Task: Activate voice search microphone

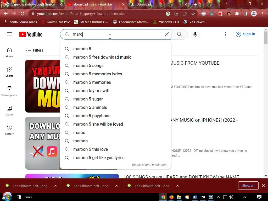Action: click(x=195, y=34)
